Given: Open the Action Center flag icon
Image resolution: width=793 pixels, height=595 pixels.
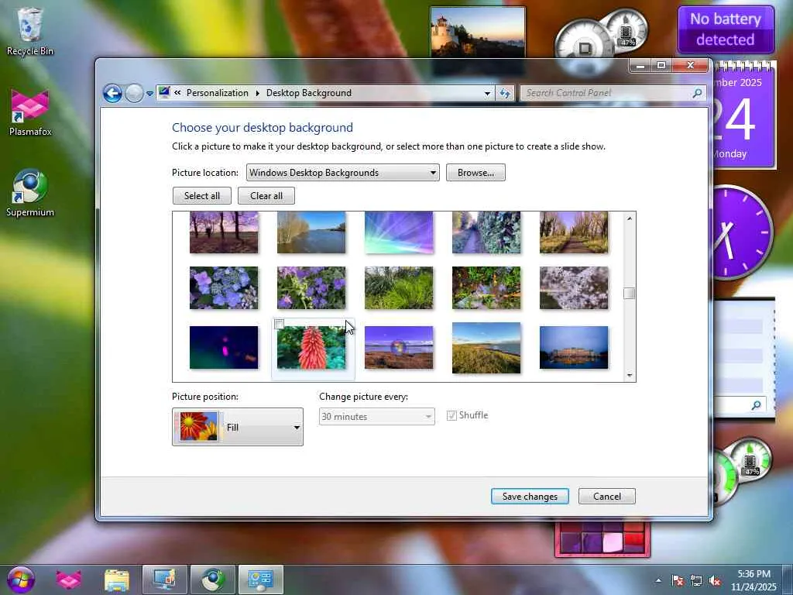Looking at the screenshot, I should pyautogui.click(x=678, y=580).
